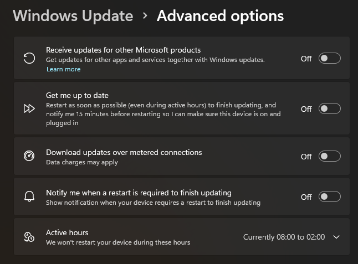358x264 pixels.
Task: Click the fast-forward icon beside Get me up to date
Action: coord(29,108)
